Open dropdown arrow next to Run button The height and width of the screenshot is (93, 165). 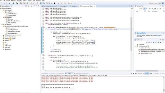pos(15,3)
